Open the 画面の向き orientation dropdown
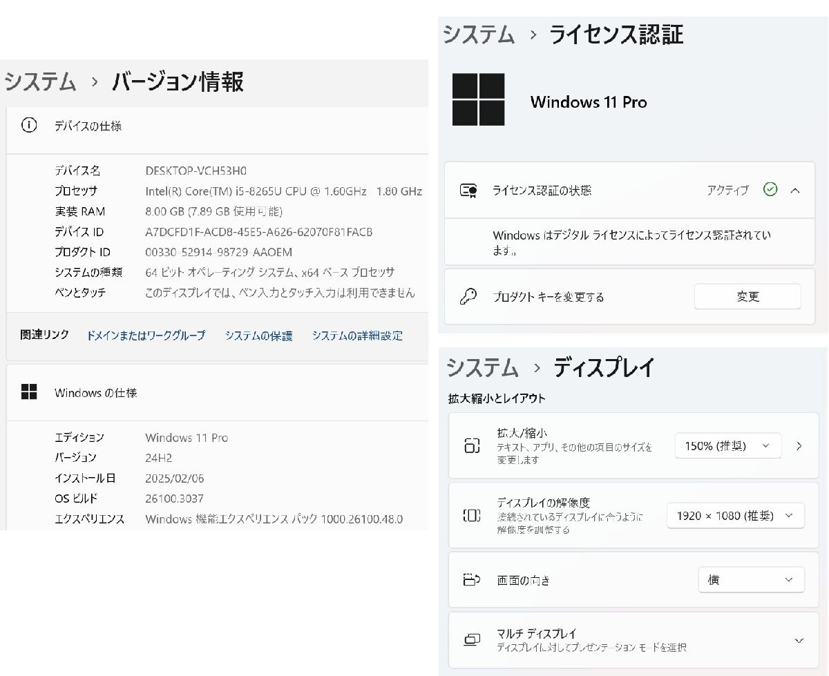Viewport: 829px width, 676px height. (x=751, y=580)
